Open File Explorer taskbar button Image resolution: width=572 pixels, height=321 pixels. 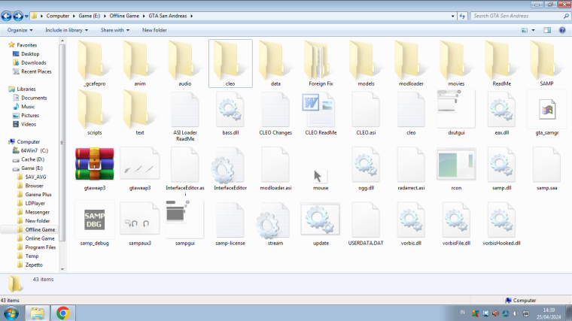[x=37, y=313]
